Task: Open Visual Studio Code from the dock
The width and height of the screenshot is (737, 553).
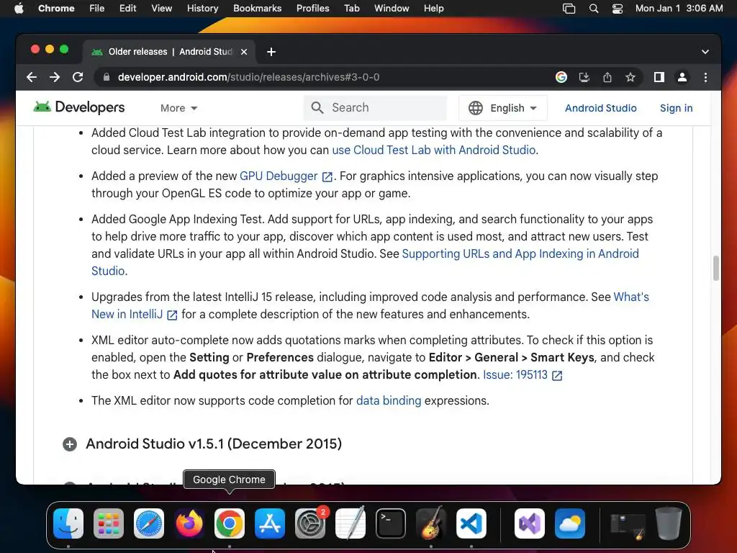Action: pos(471,523)
